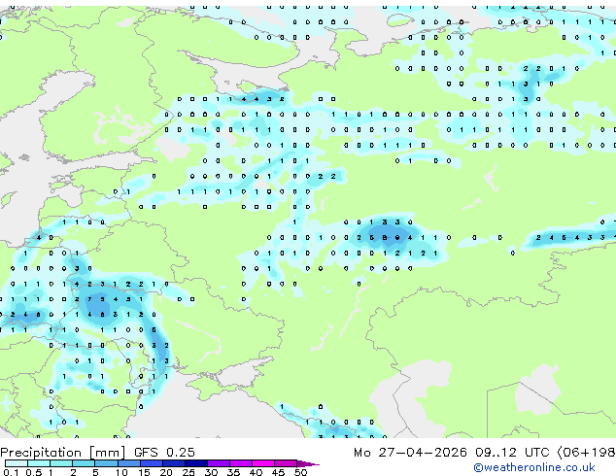Screen dimensions: 616x476
Task: Select the 25–30 mm dark blue swatch
Action: 196,463
